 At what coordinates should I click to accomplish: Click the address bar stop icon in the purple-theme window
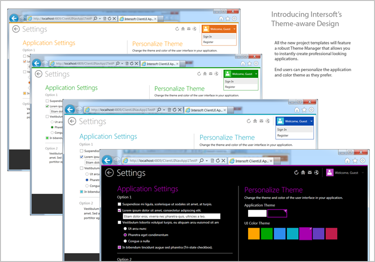pos(223,161)
